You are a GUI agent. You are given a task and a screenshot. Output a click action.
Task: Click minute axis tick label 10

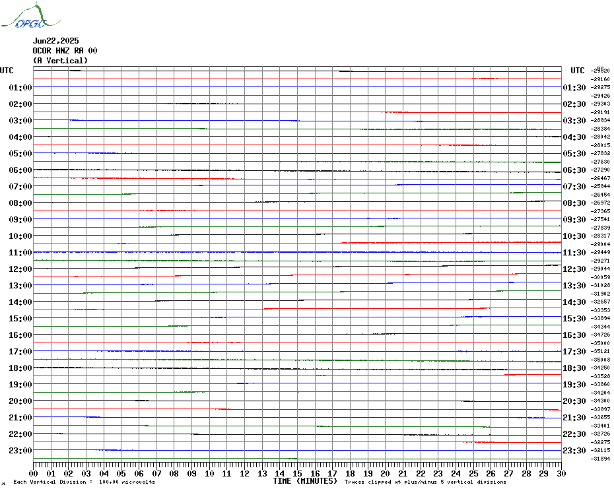pyautogui.click(x=209, y=473)
